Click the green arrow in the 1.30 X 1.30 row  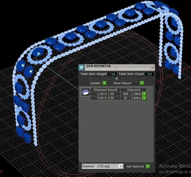[x=144, y=94]
